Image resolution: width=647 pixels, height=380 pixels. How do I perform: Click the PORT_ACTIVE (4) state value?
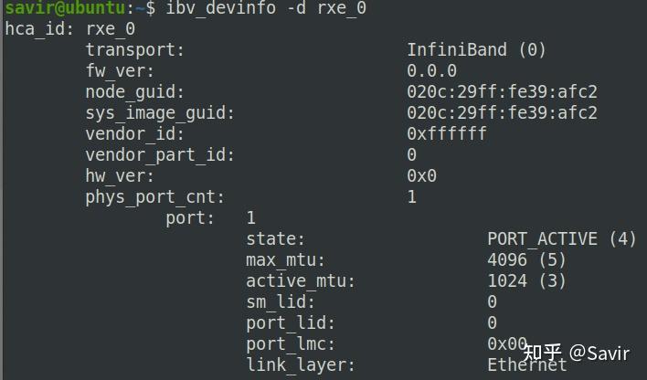click(x=561, y=239)
